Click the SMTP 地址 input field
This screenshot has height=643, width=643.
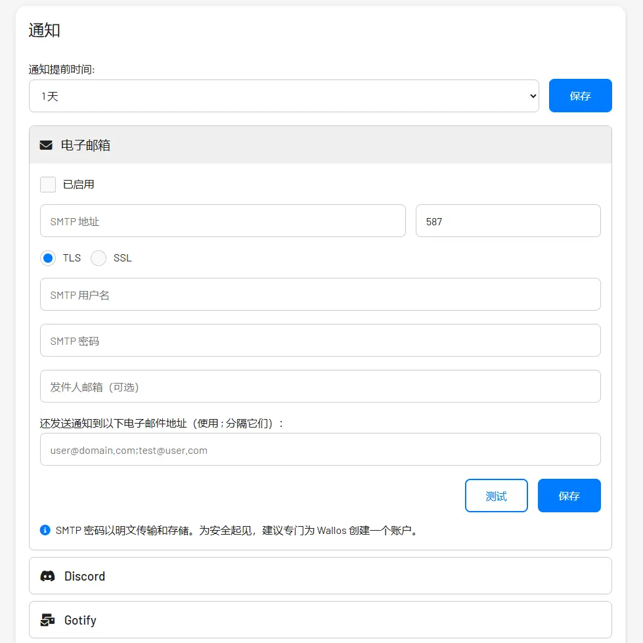tap(223, 221)
